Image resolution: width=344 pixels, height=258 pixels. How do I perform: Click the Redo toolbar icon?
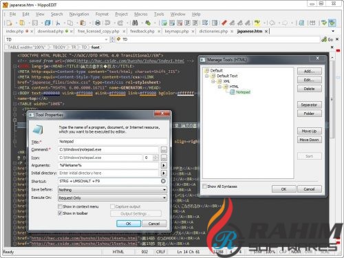[x=120, y=23]
